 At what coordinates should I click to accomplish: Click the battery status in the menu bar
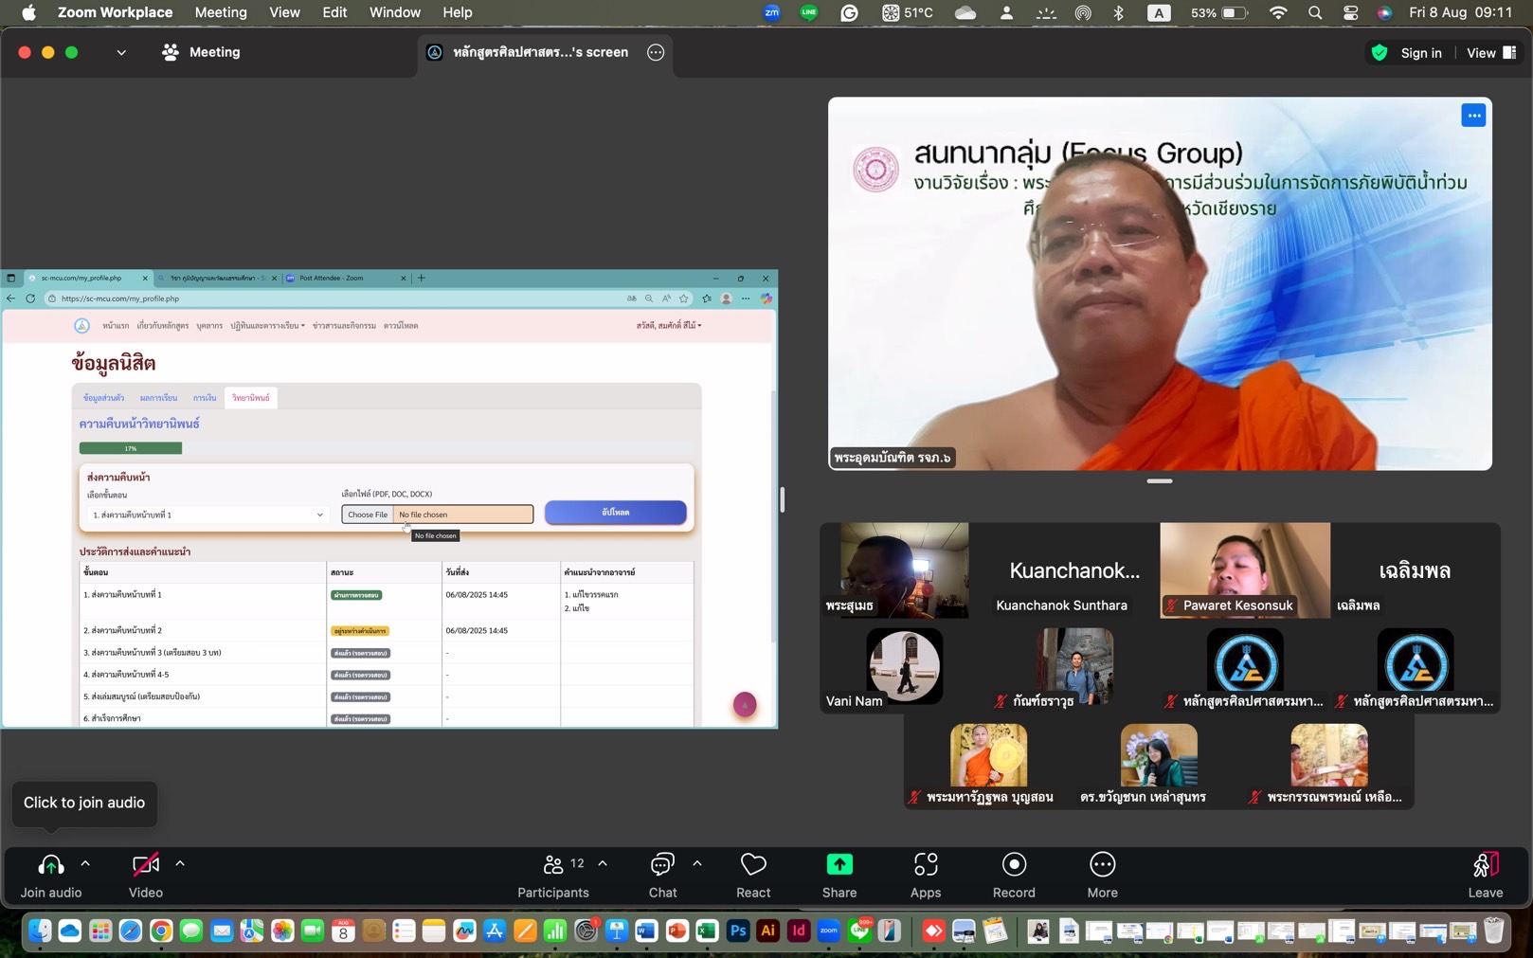pyautogui.click(x=1219, y=13)
